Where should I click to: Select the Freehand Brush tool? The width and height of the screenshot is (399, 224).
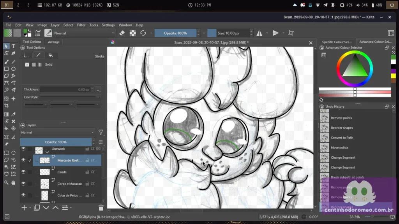tap(6, 62)
